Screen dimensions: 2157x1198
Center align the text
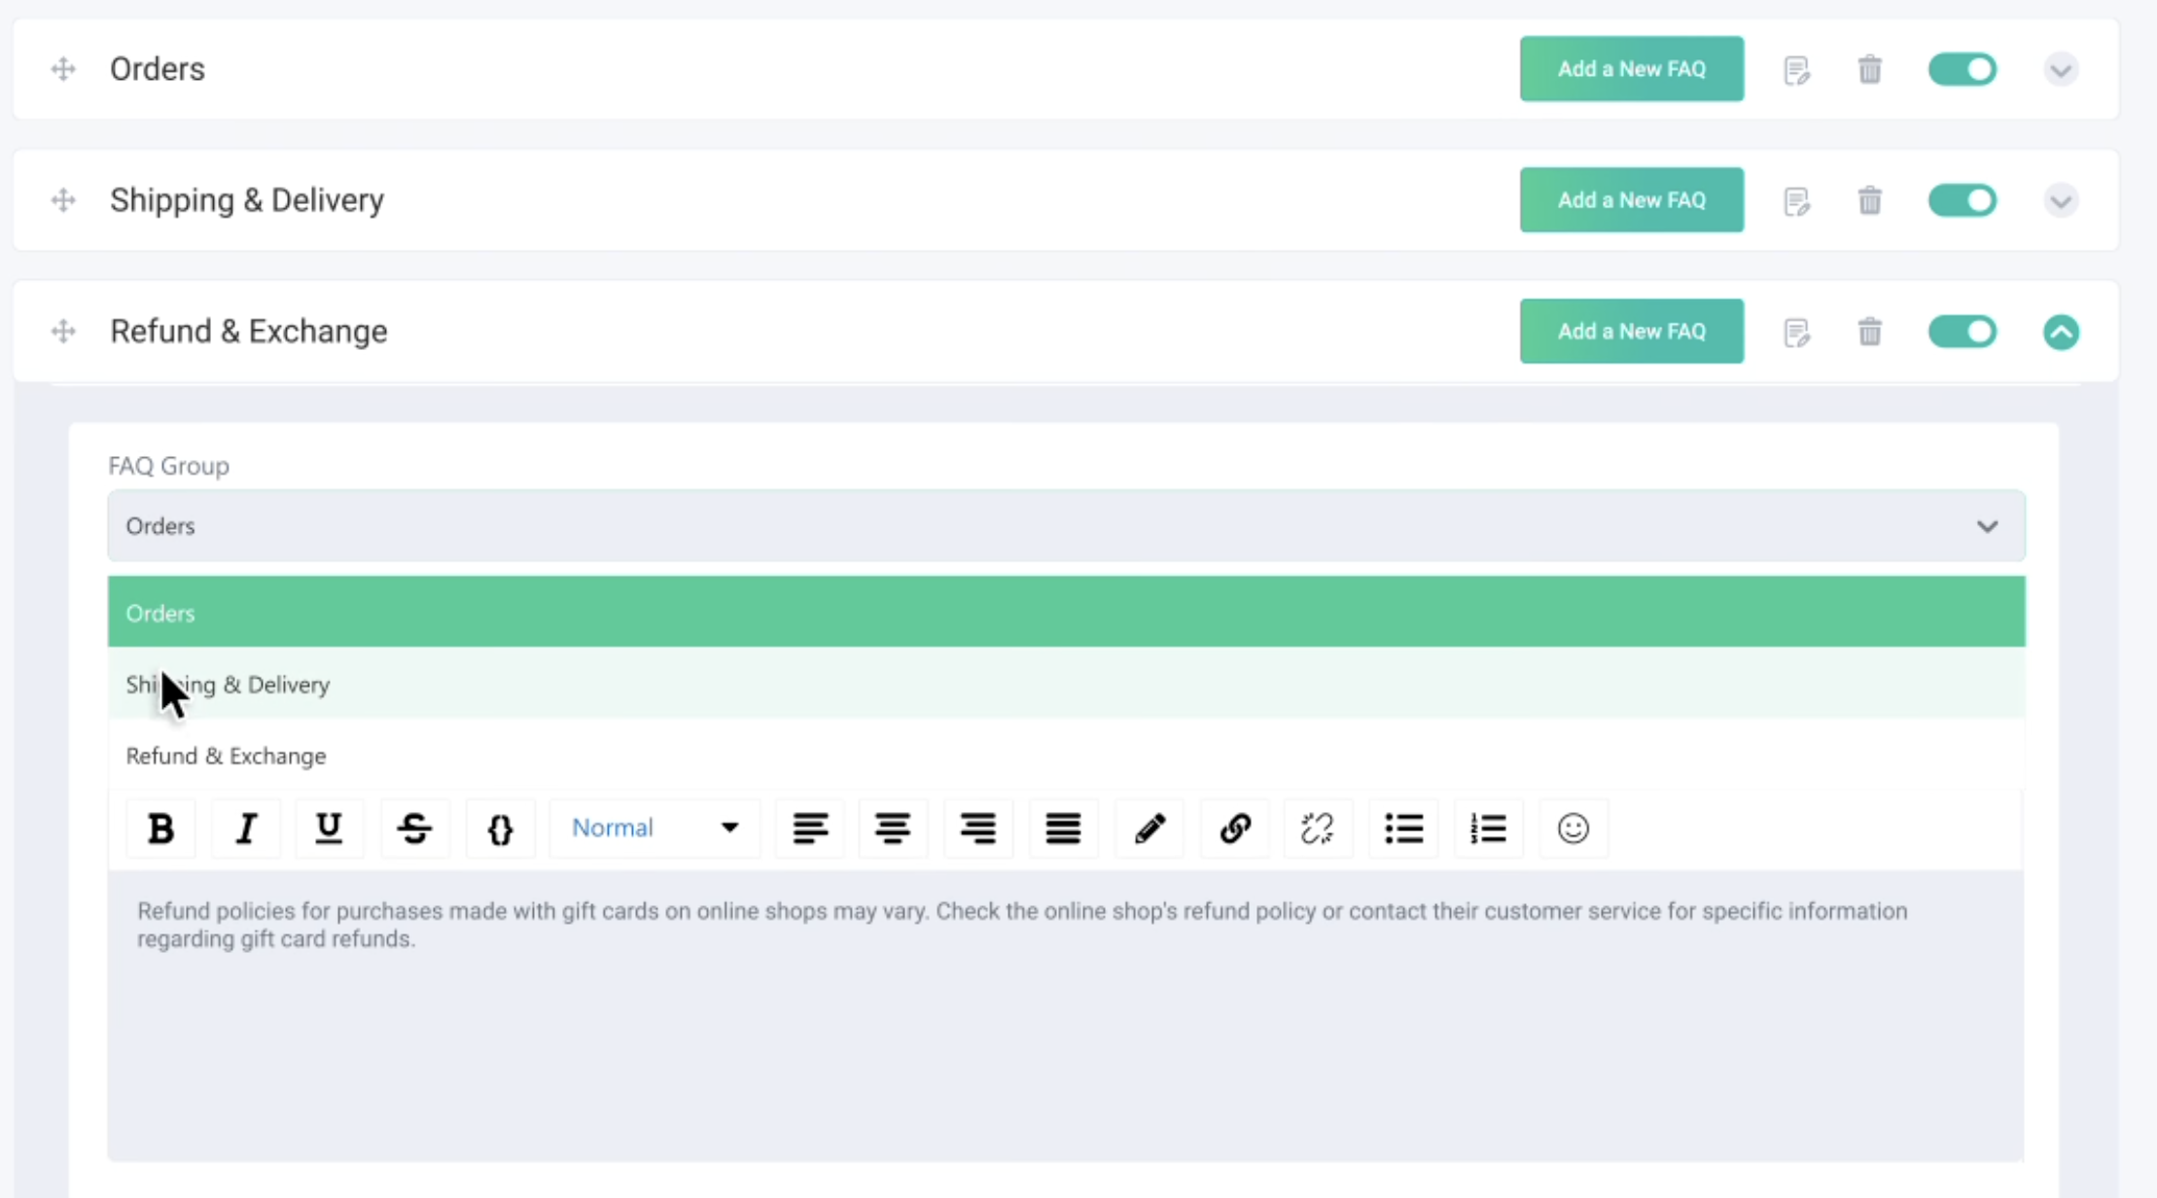[x=893, y=828]
